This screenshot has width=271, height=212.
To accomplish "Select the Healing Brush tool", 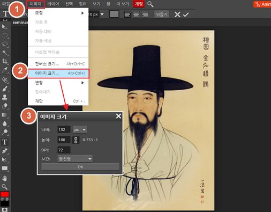I will point(4,80).
